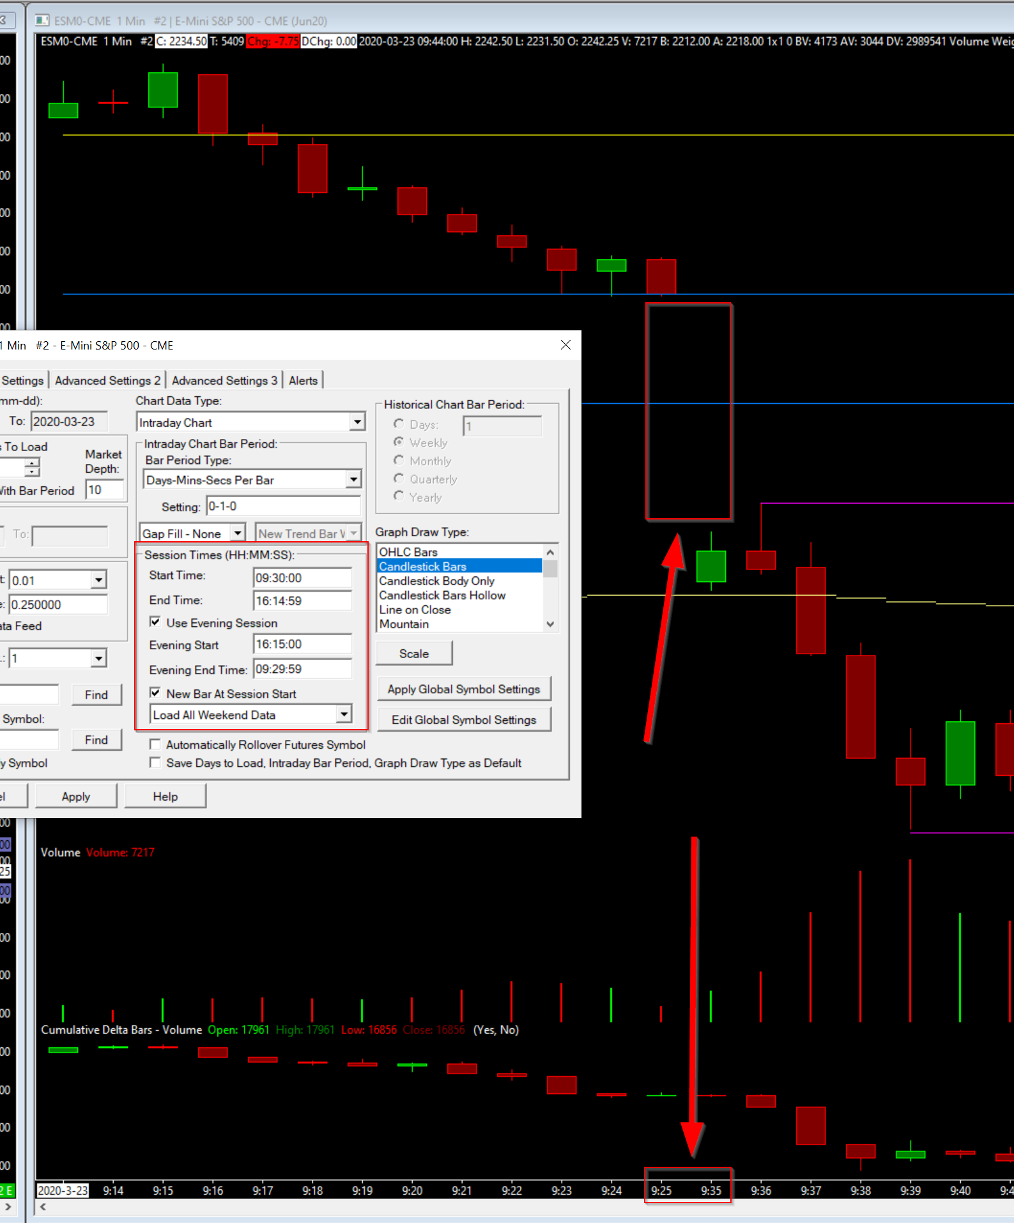Open the Chart Data Type dropdown
This screenshot has height=1223, width=1014.
click(x=357, y=422)
